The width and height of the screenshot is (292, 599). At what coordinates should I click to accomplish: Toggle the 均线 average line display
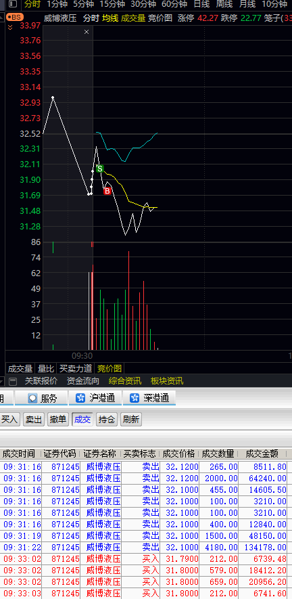pos(110,18)
